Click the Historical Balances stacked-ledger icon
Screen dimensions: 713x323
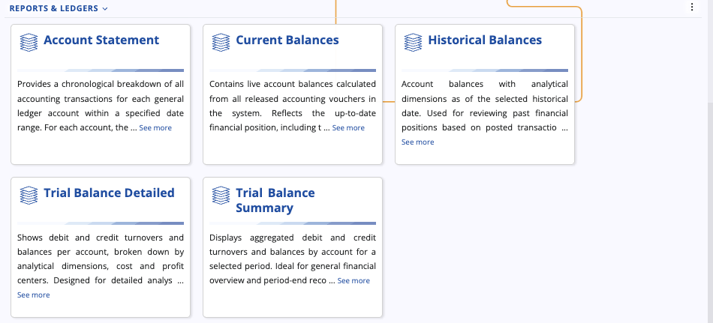pos(413,42)
